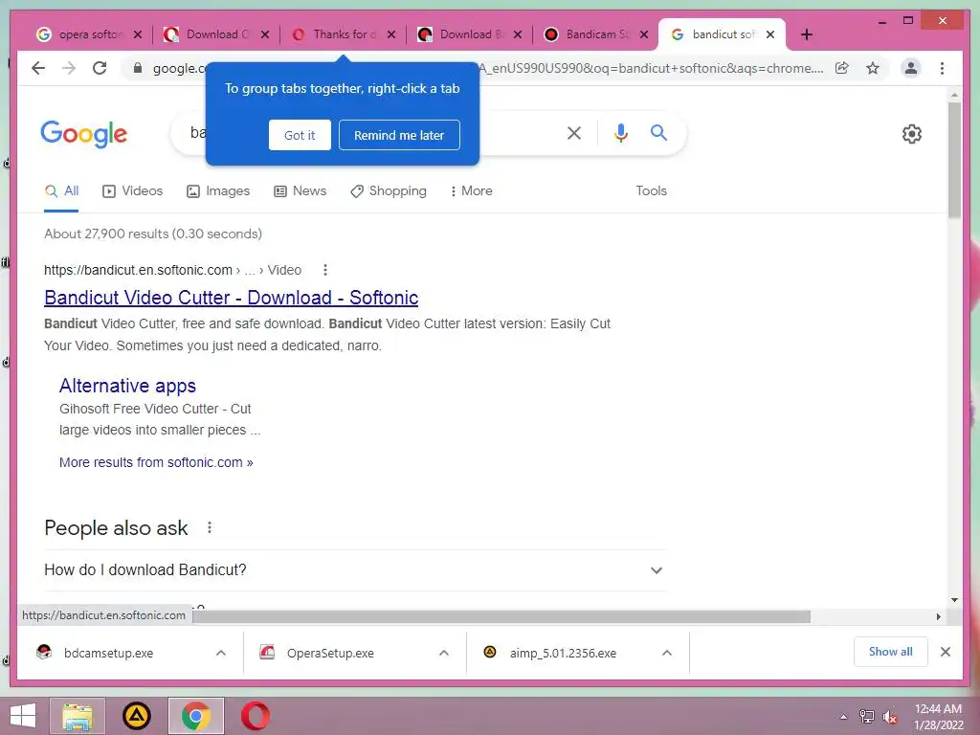Click Chrome icon in taskbar

(195, 716)
